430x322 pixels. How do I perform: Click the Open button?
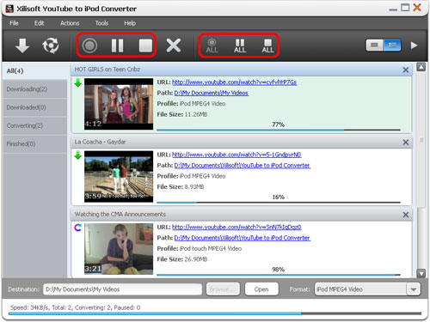pyautogui.click(x=261, y=289)
